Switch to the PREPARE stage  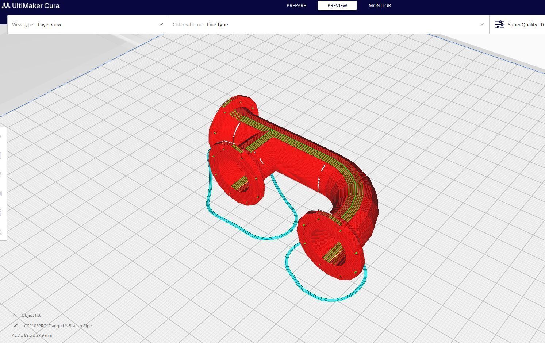coord(296,5)
